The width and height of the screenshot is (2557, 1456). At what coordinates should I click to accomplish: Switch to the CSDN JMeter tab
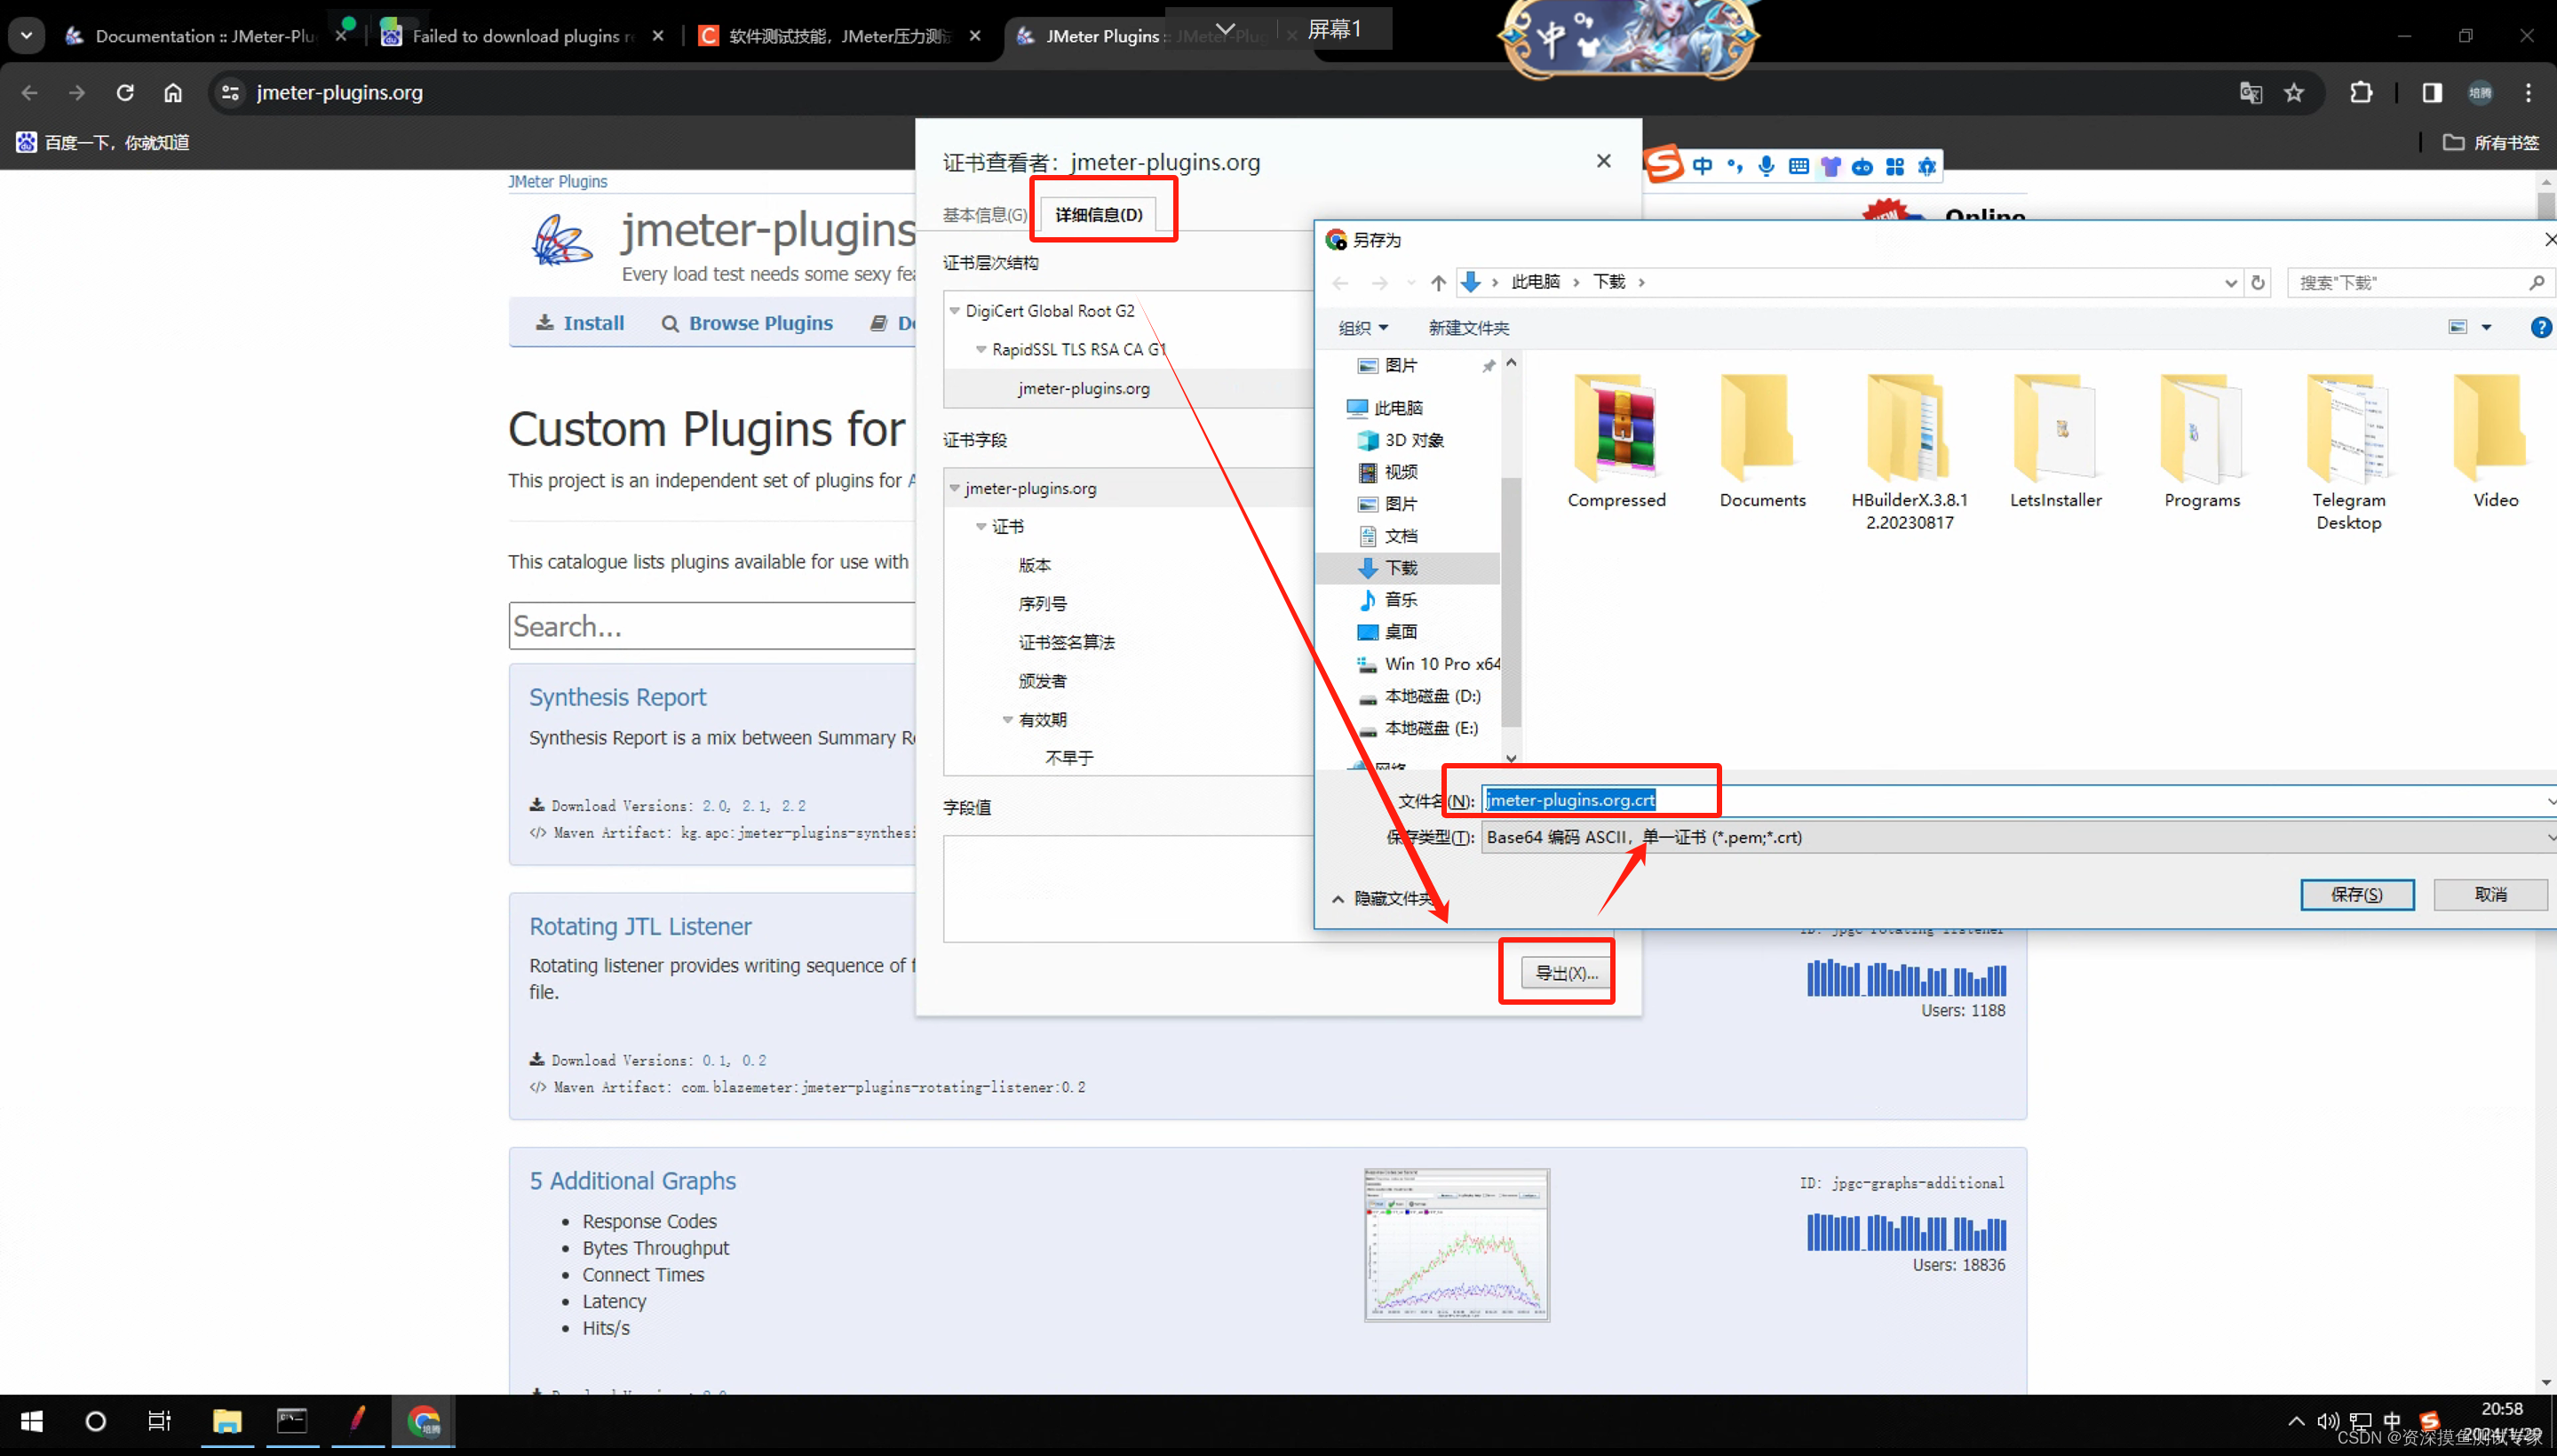click(x=838, y=36)
